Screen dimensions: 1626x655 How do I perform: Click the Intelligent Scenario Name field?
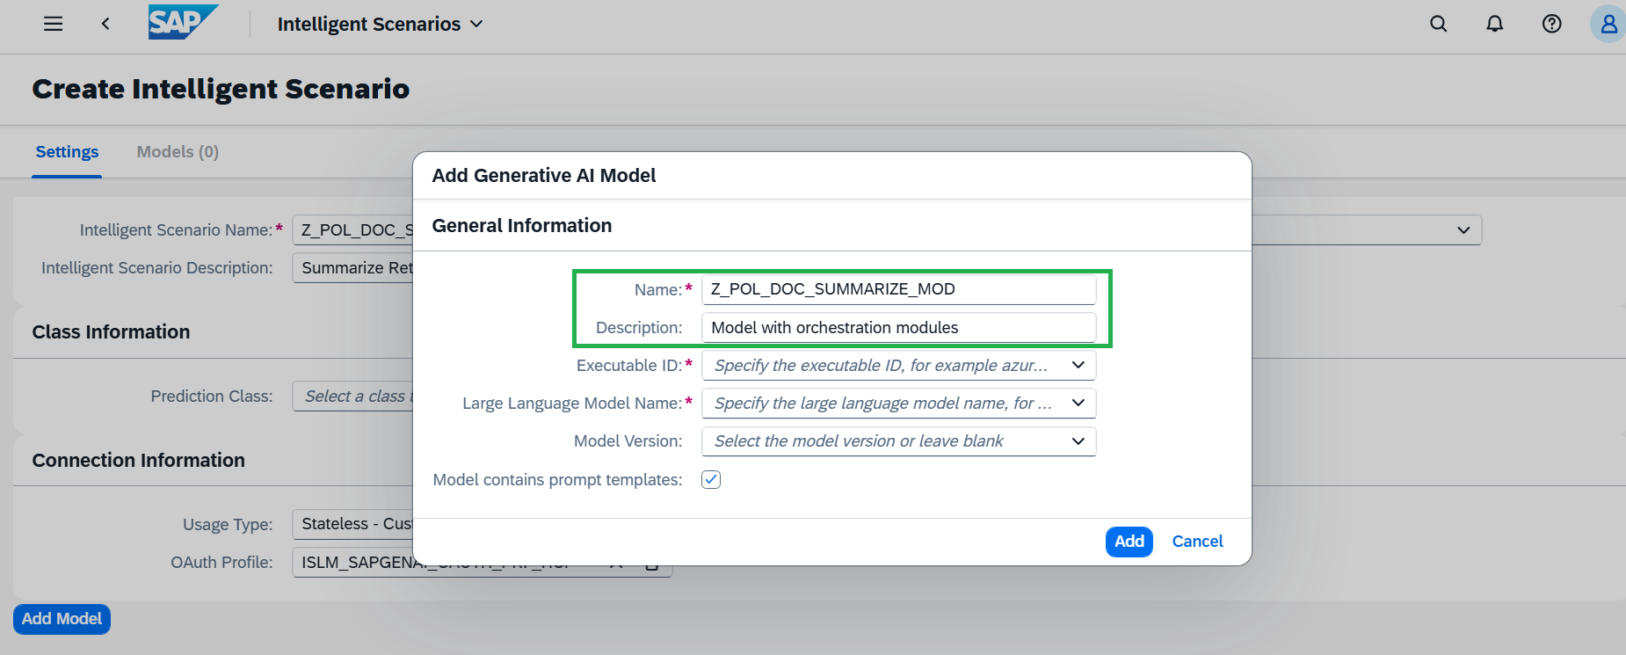point(353,230)
